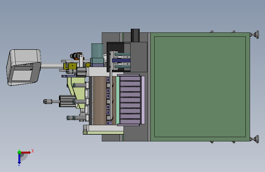Select the gray horizontal arm holding the HMI
The width and height of the screenshot is (265, 172).
pos(52,66)
